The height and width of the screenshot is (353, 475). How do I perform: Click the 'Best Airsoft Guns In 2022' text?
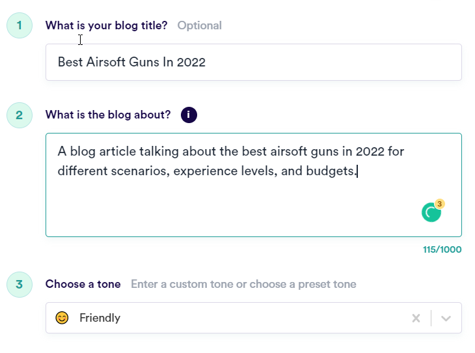(131, 62)
